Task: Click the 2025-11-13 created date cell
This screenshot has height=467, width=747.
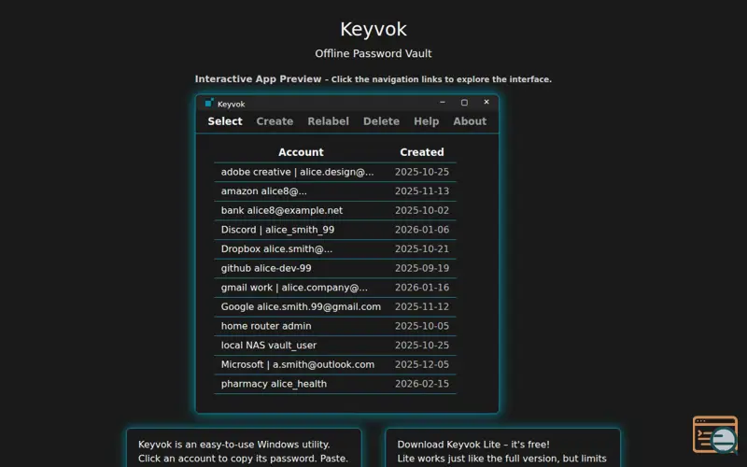Action: [x=422, y=191]
